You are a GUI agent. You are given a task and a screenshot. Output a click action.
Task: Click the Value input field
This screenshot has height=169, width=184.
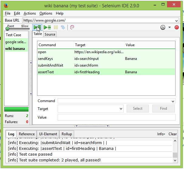tap(117, 117)
